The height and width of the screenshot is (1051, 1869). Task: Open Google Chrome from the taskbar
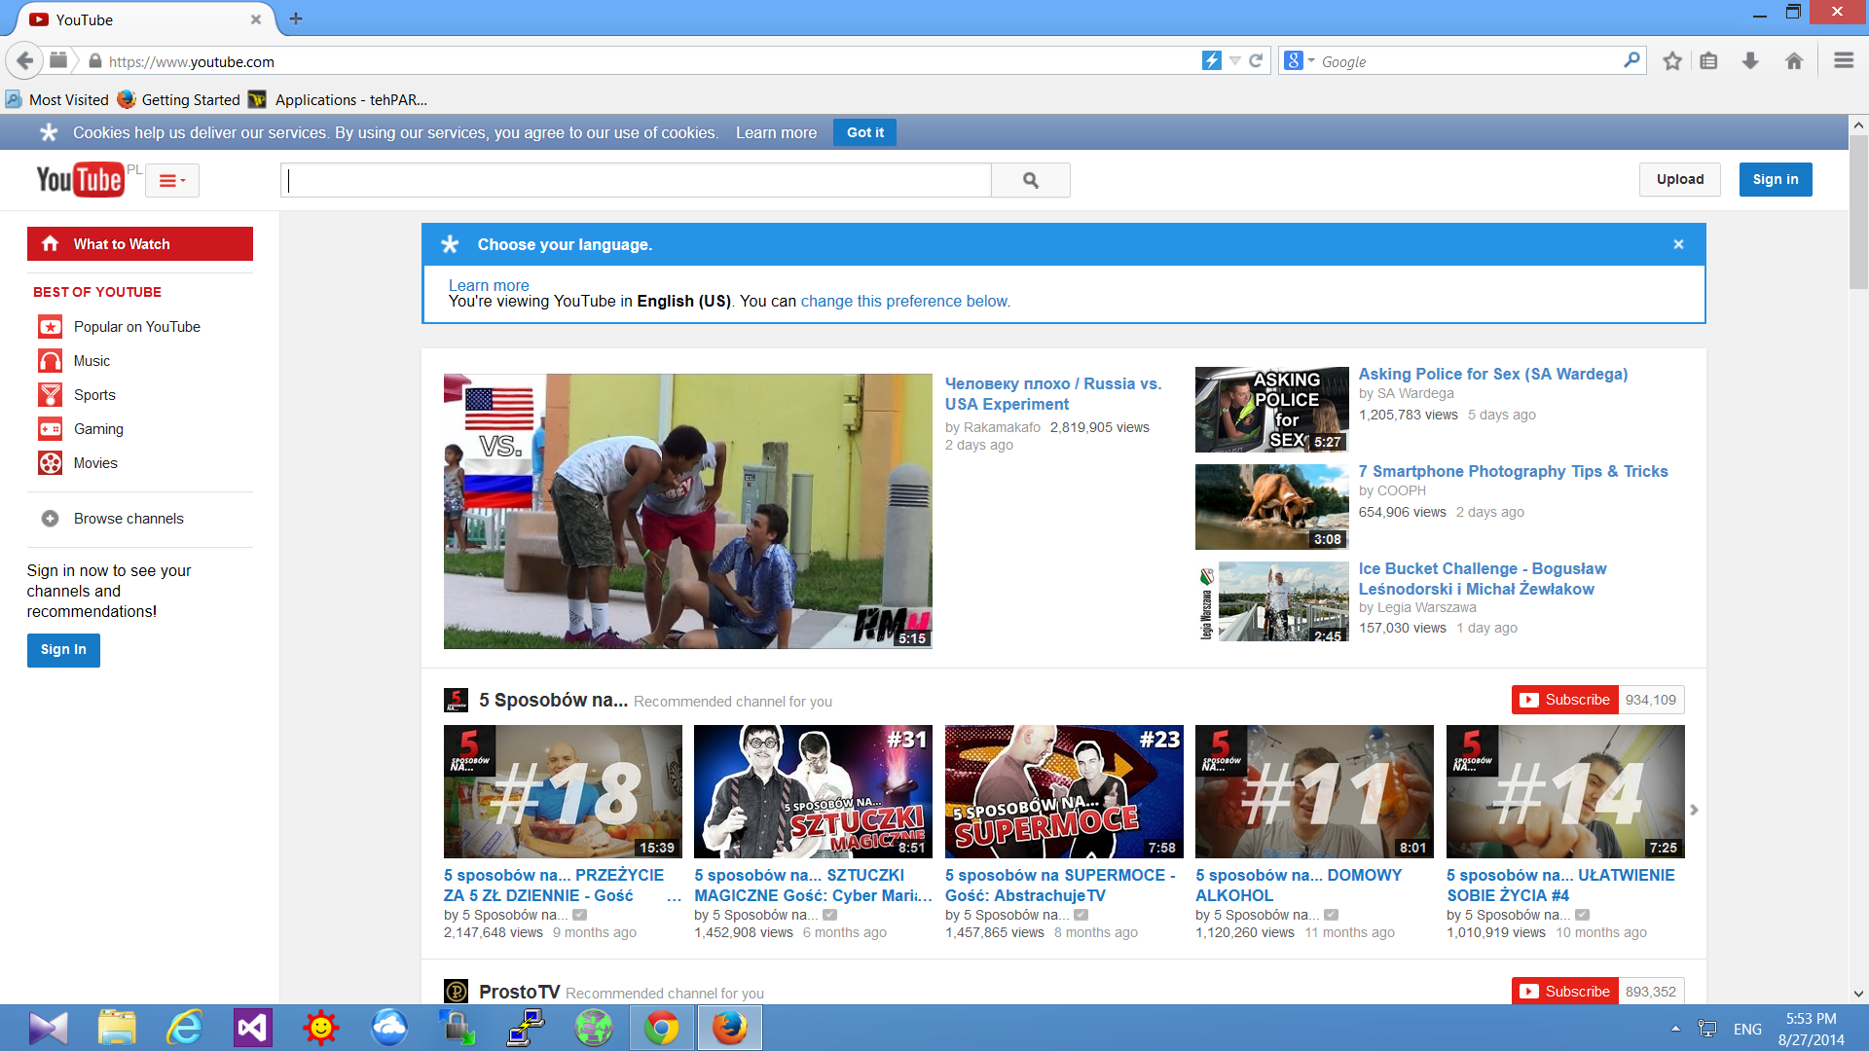662,1028
